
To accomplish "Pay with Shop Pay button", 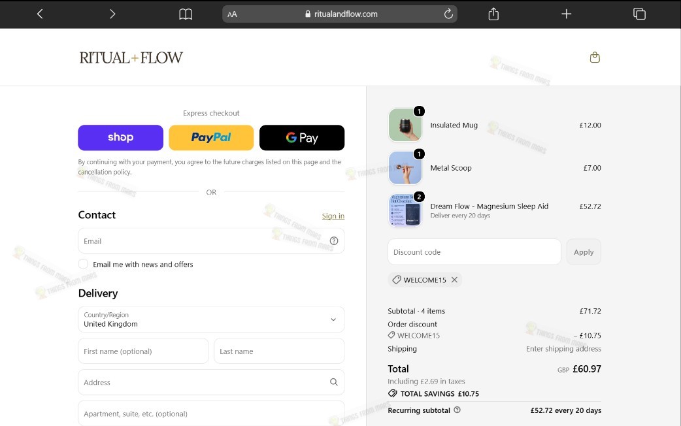I will pos(121,138).
